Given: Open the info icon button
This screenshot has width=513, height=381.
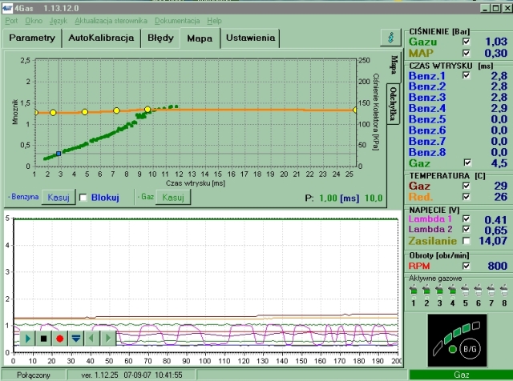Looking at the screenshot, I should (x=391, y=38).
